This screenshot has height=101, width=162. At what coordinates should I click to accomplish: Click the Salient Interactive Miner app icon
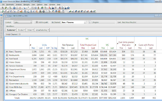[x=2, y=2]
